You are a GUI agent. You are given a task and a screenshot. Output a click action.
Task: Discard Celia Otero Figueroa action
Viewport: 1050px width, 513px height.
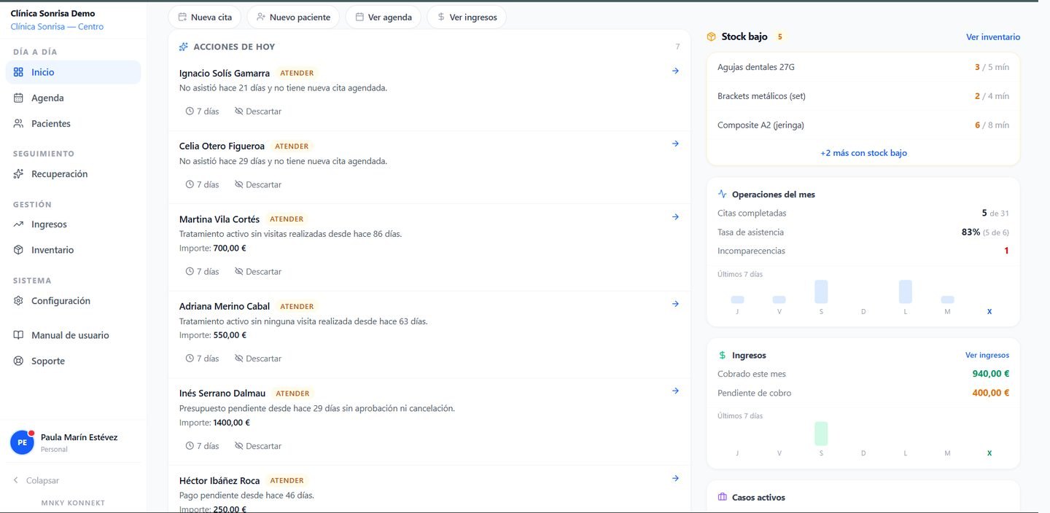(x=258, y=184)
